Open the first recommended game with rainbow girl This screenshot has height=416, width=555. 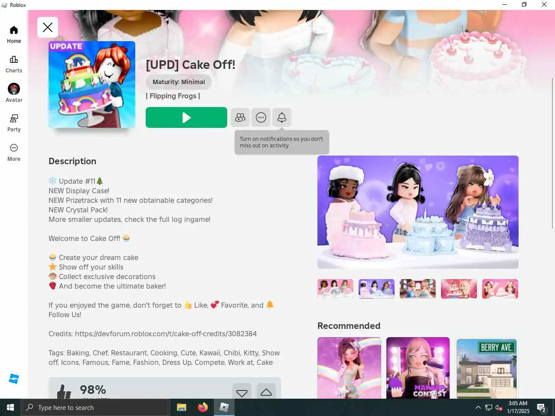pos(349,368)
